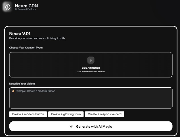The width and height of the screenshot is (180, 137).
Task: Click the lightning bolt CSS Animation icon
Action: [x=91, y=60]
